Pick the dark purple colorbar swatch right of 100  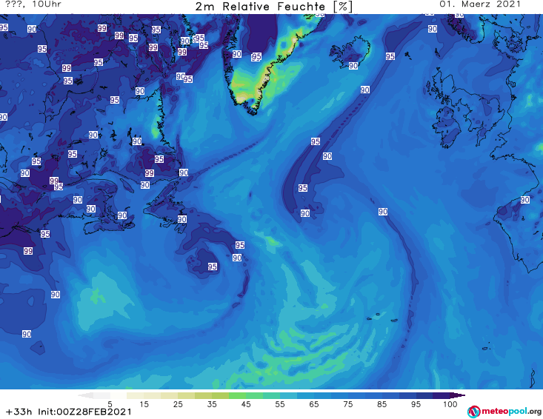[x=458, y=395]
